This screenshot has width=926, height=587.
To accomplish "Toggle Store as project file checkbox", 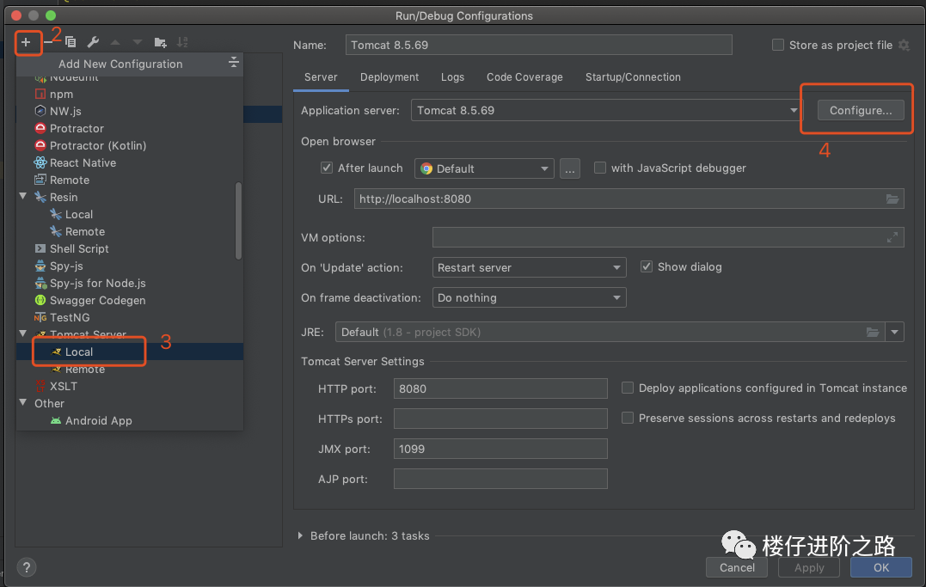I will 778,45.
